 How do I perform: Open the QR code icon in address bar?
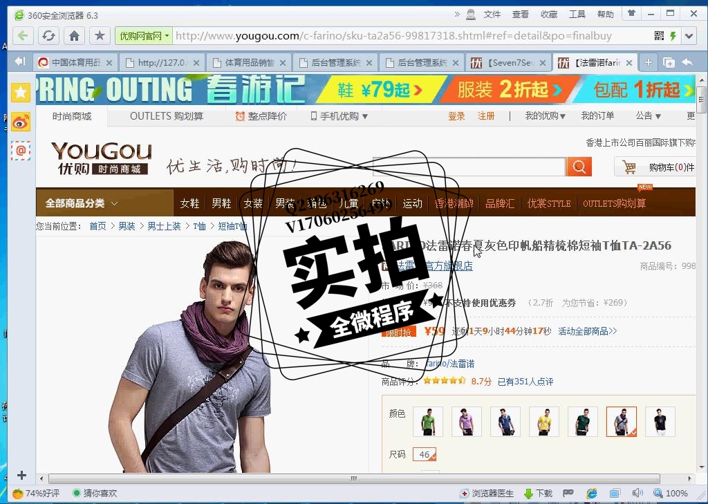tap(659, 36)
